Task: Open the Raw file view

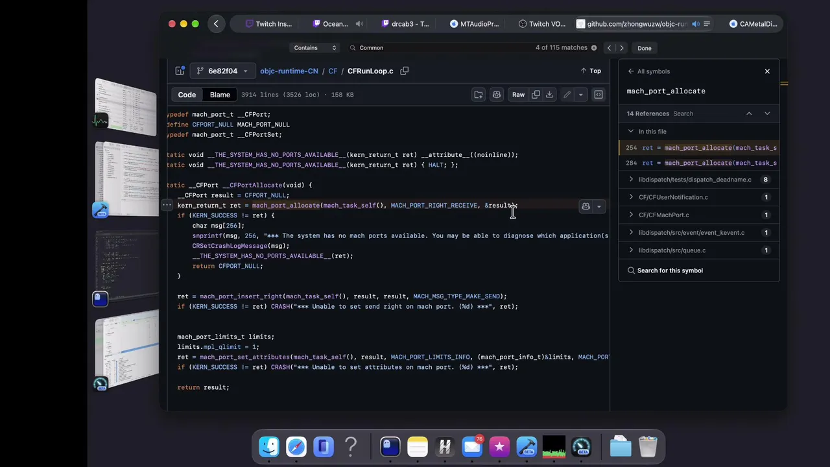Action: pyautogui.click(x=518, y=95)
